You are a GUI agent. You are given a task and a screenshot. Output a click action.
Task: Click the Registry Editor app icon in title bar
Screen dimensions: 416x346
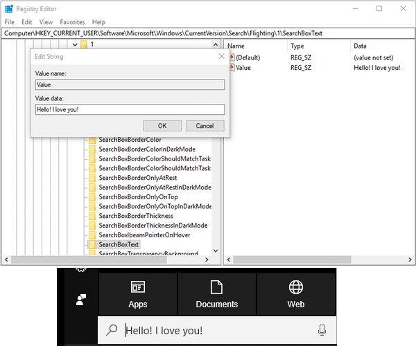[x=9, y=9]
